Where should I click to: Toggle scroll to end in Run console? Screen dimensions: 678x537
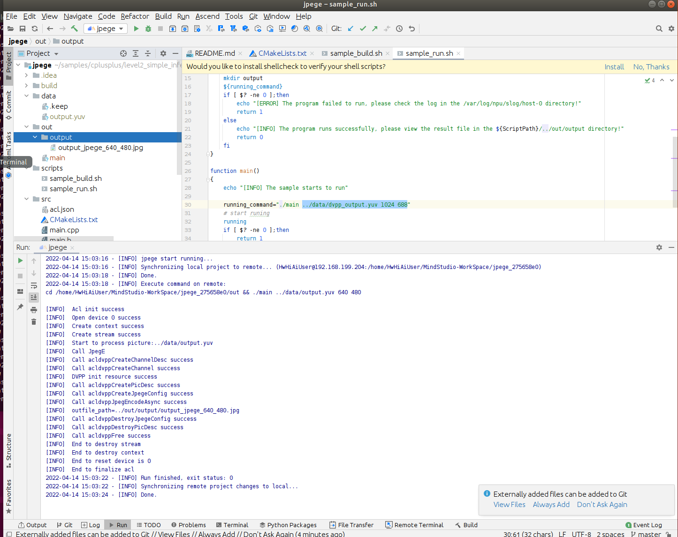pos(34,298)
